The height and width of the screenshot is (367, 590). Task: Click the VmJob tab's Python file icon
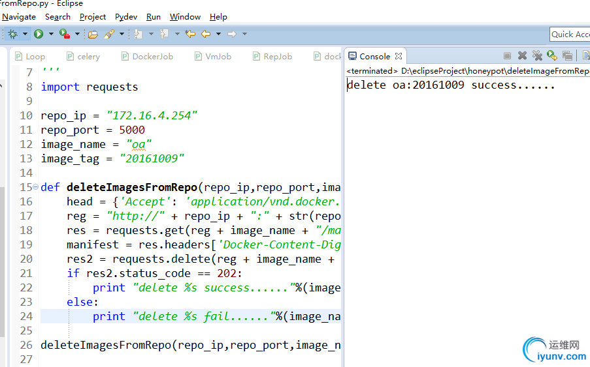[x=198, y=56]
